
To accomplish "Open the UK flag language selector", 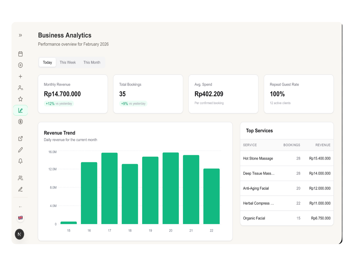I will [x=20, y=218].
